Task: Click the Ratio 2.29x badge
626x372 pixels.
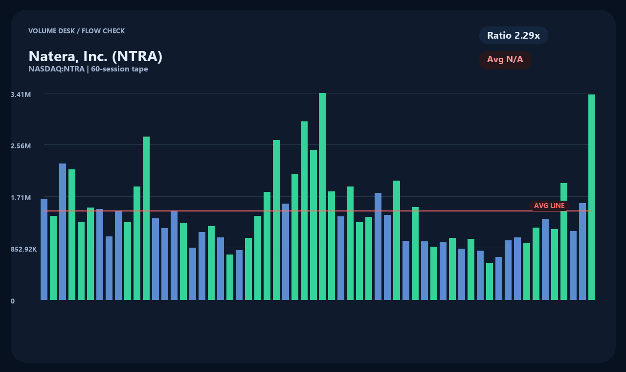Action: (x=514, y=35)
